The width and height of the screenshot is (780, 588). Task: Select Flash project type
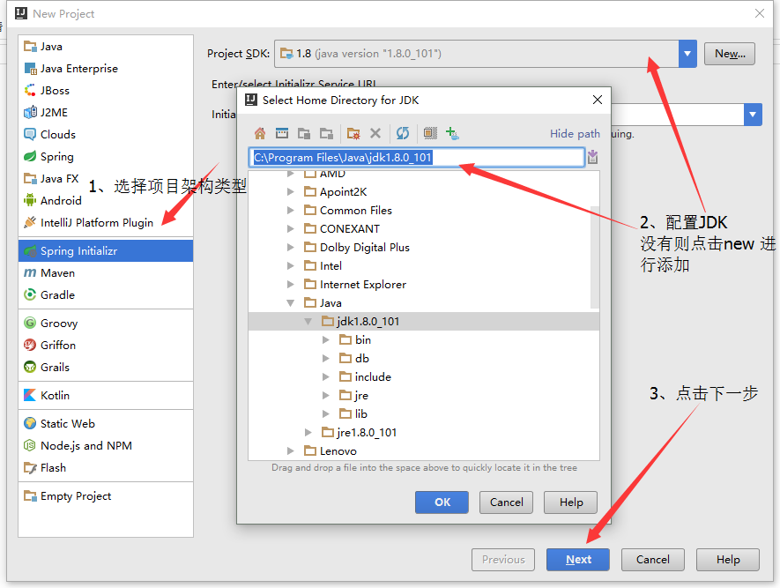pyautogui.click(x=106, y=467)
